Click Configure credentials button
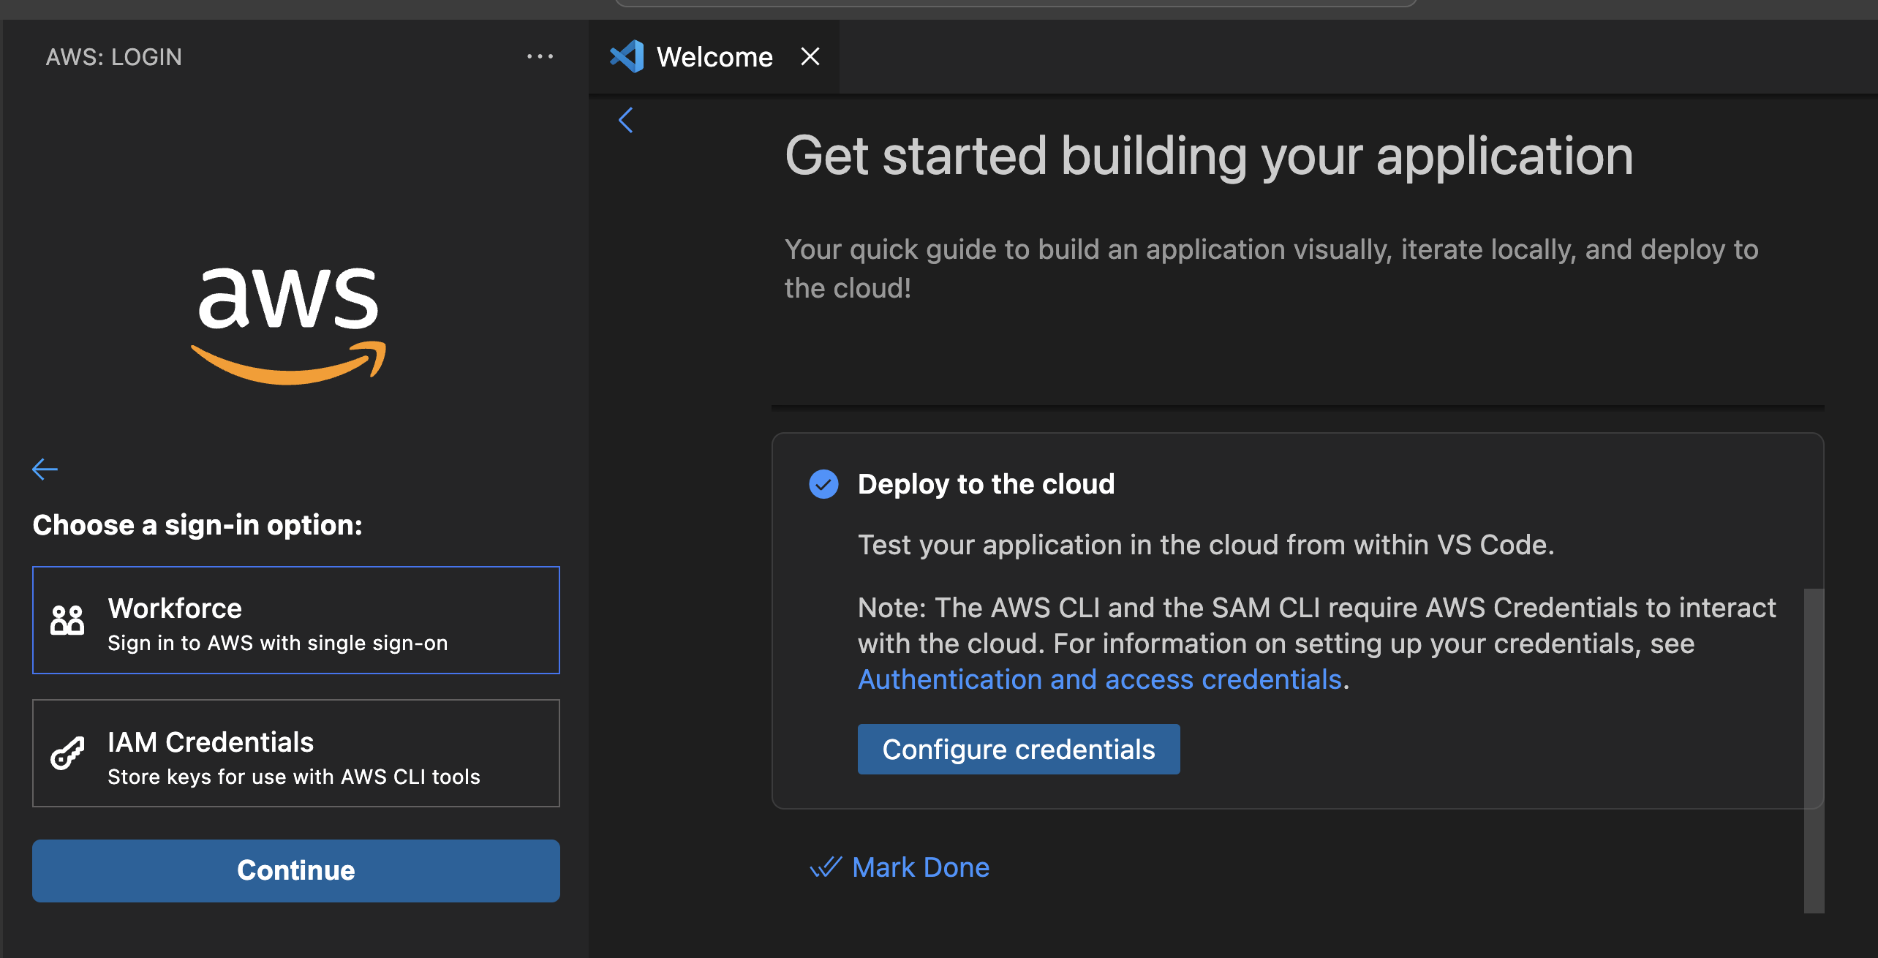This screenshot has width=1878, height=958. pos(1019,749)
